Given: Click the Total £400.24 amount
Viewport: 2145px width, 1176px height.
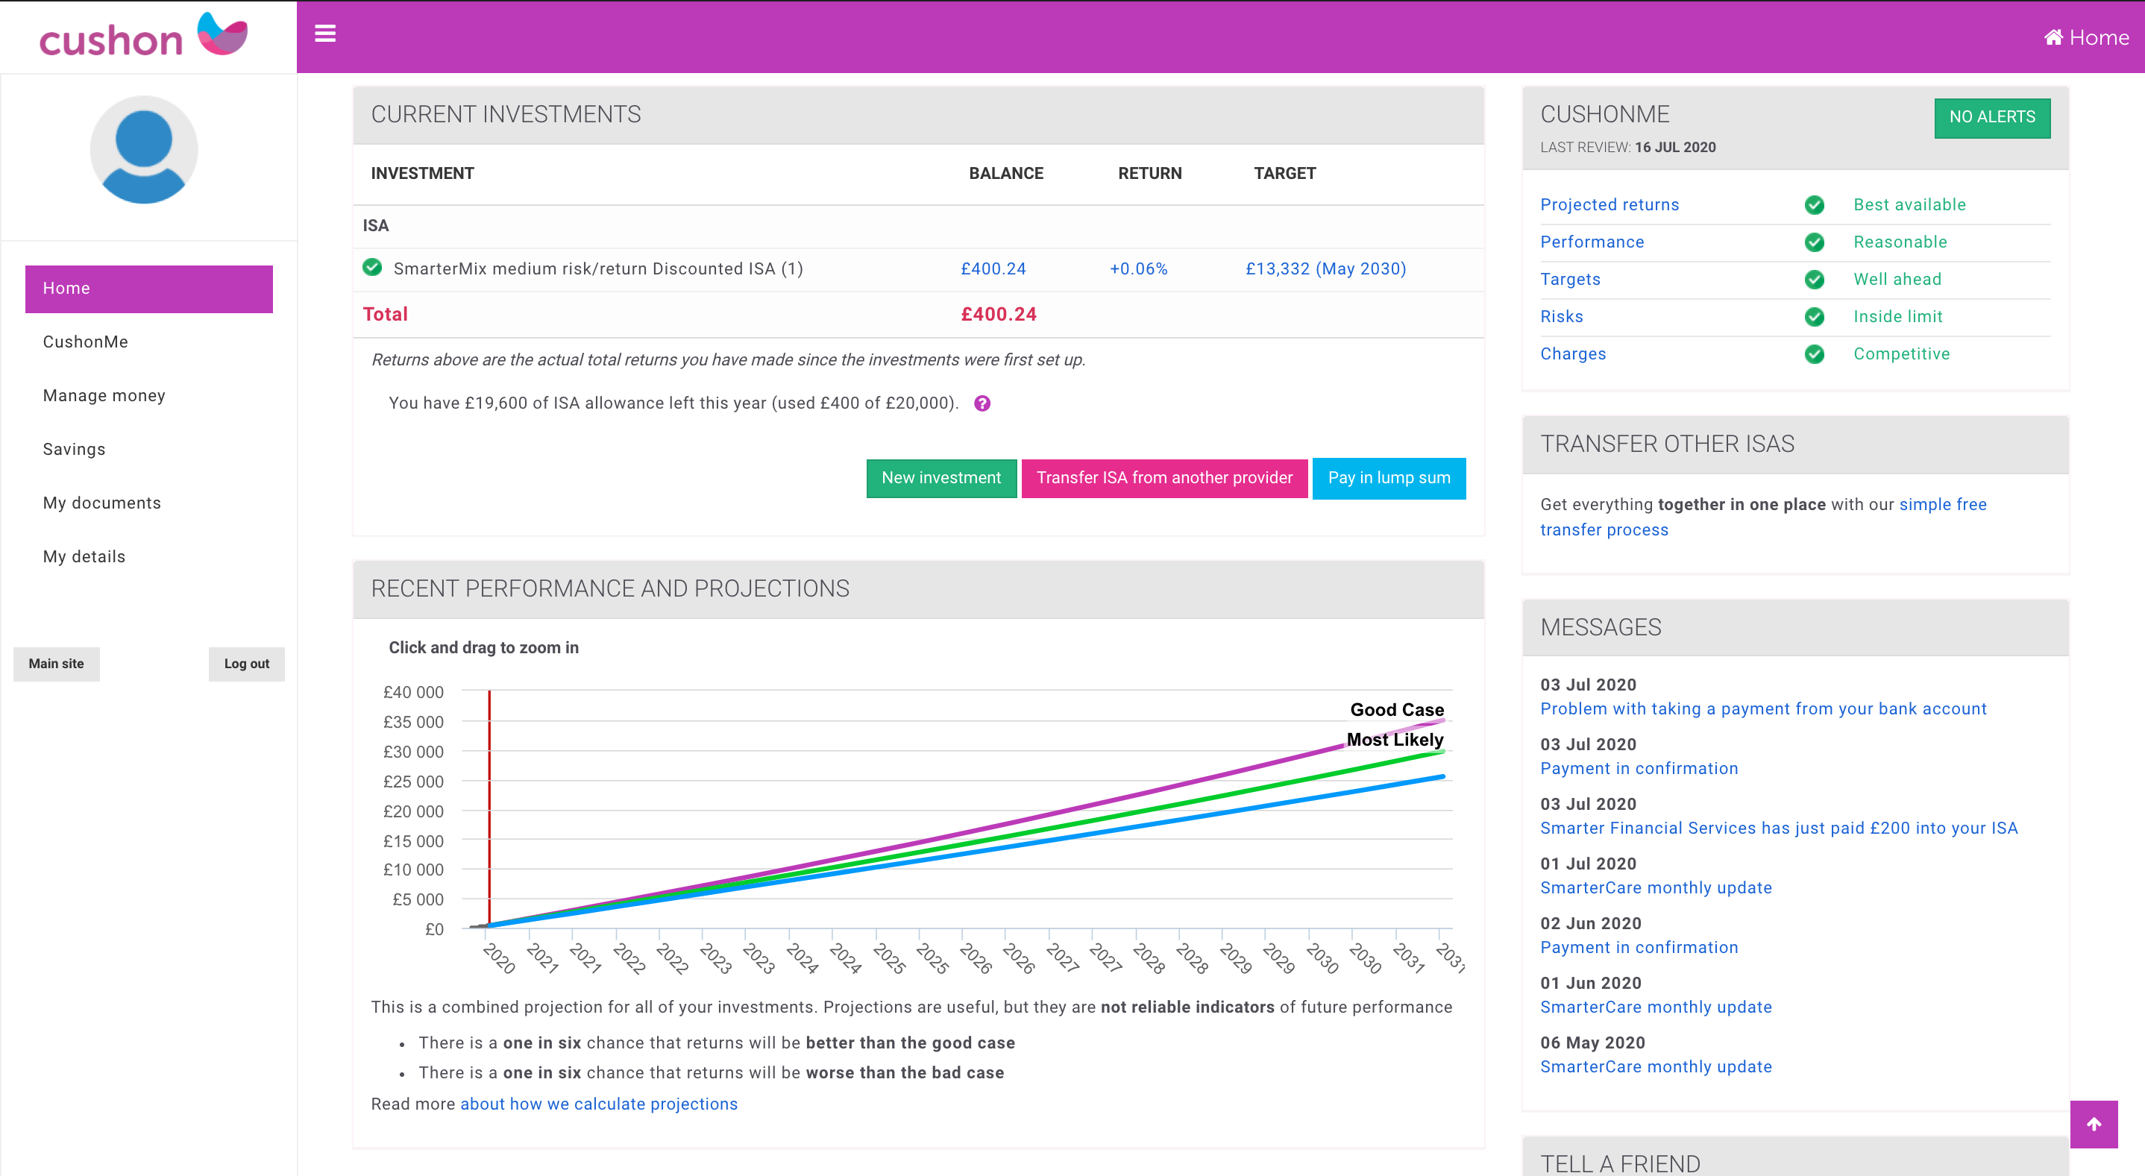Looking at the screenshot, I should [x=999, y=315].
